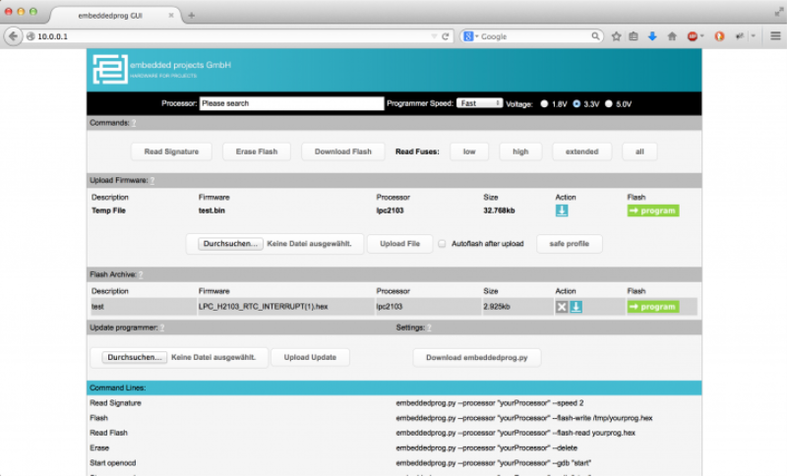Download the Temp File test.bin firmware

click(561, 210)
